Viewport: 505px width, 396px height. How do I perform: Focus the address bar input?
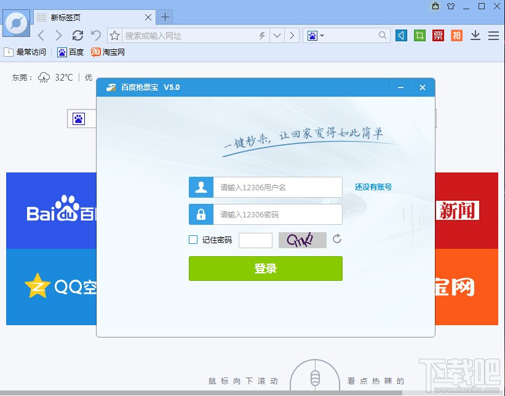pos(190,36)
